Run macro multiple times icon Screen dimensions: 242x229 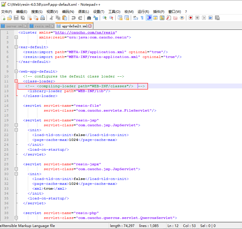210,18
